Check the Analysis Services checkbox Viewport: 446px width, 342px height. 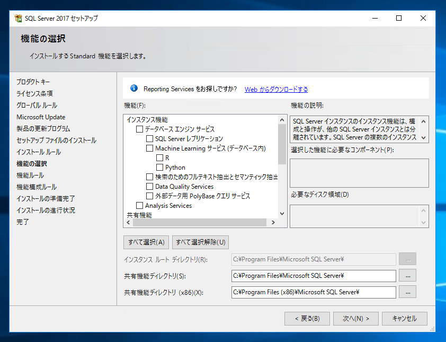(x=139, y=206)
